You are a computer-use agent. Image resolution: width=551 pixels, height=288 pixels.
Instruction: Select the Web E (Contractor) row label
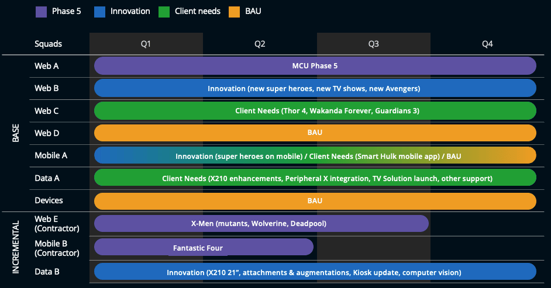57,224
